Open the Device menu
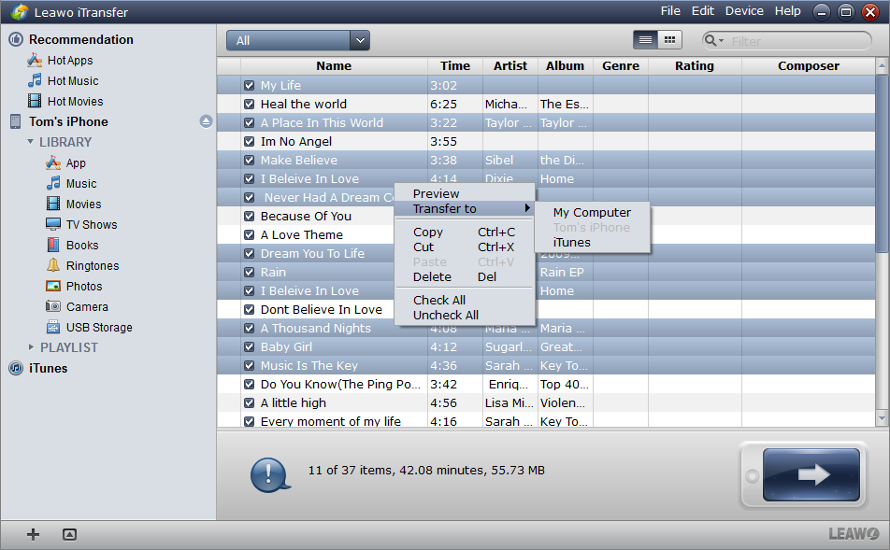This screenshot has width=890, height=550. pyautogui.click(x=744, y=11)
